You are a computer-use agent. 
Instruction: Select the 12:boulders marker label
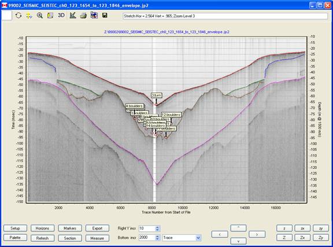(x=171, y=115)
